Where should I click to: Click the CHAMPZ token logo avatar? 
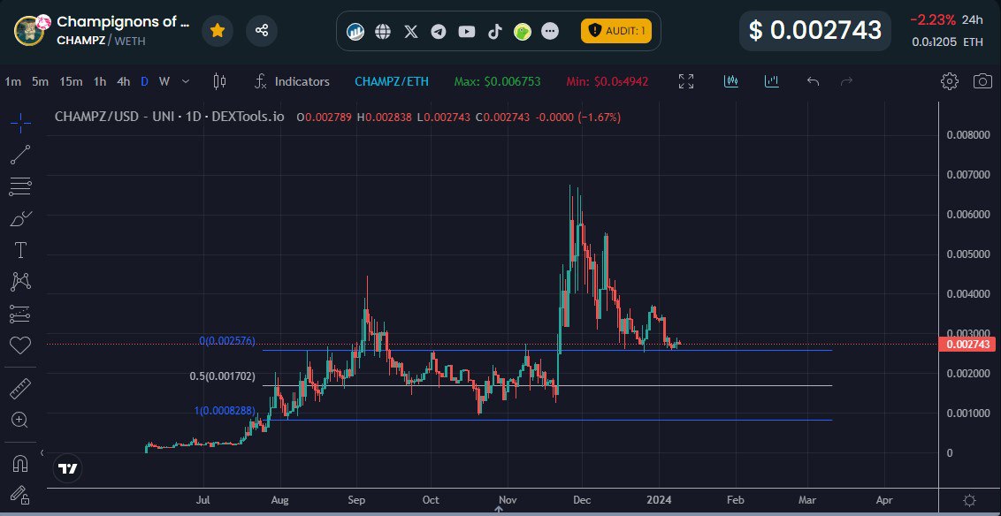tap(29, 30)
